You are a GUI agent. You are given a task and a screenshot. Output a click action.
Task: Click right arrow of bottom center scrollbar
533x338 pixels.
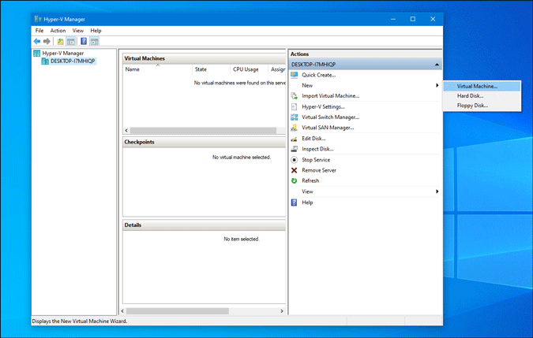coord(281,311)
